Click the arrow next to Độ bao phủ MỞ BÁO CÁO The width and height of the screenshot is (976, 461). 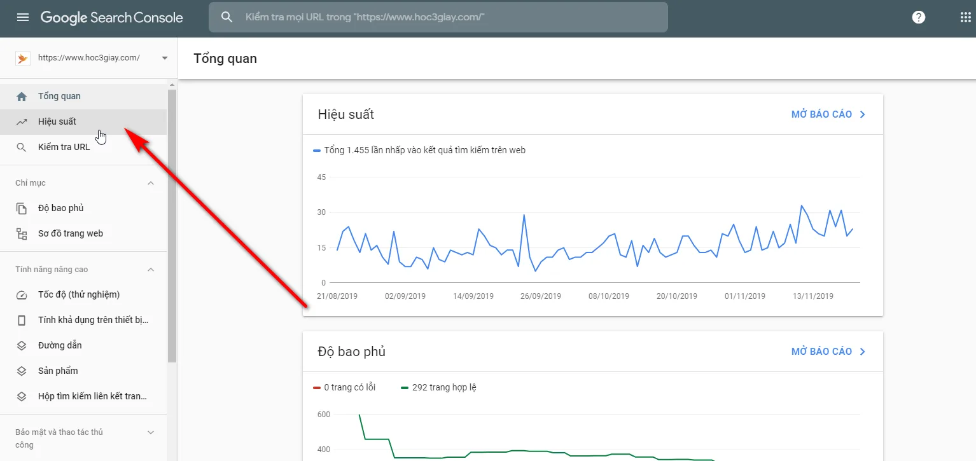coord(863,352)
